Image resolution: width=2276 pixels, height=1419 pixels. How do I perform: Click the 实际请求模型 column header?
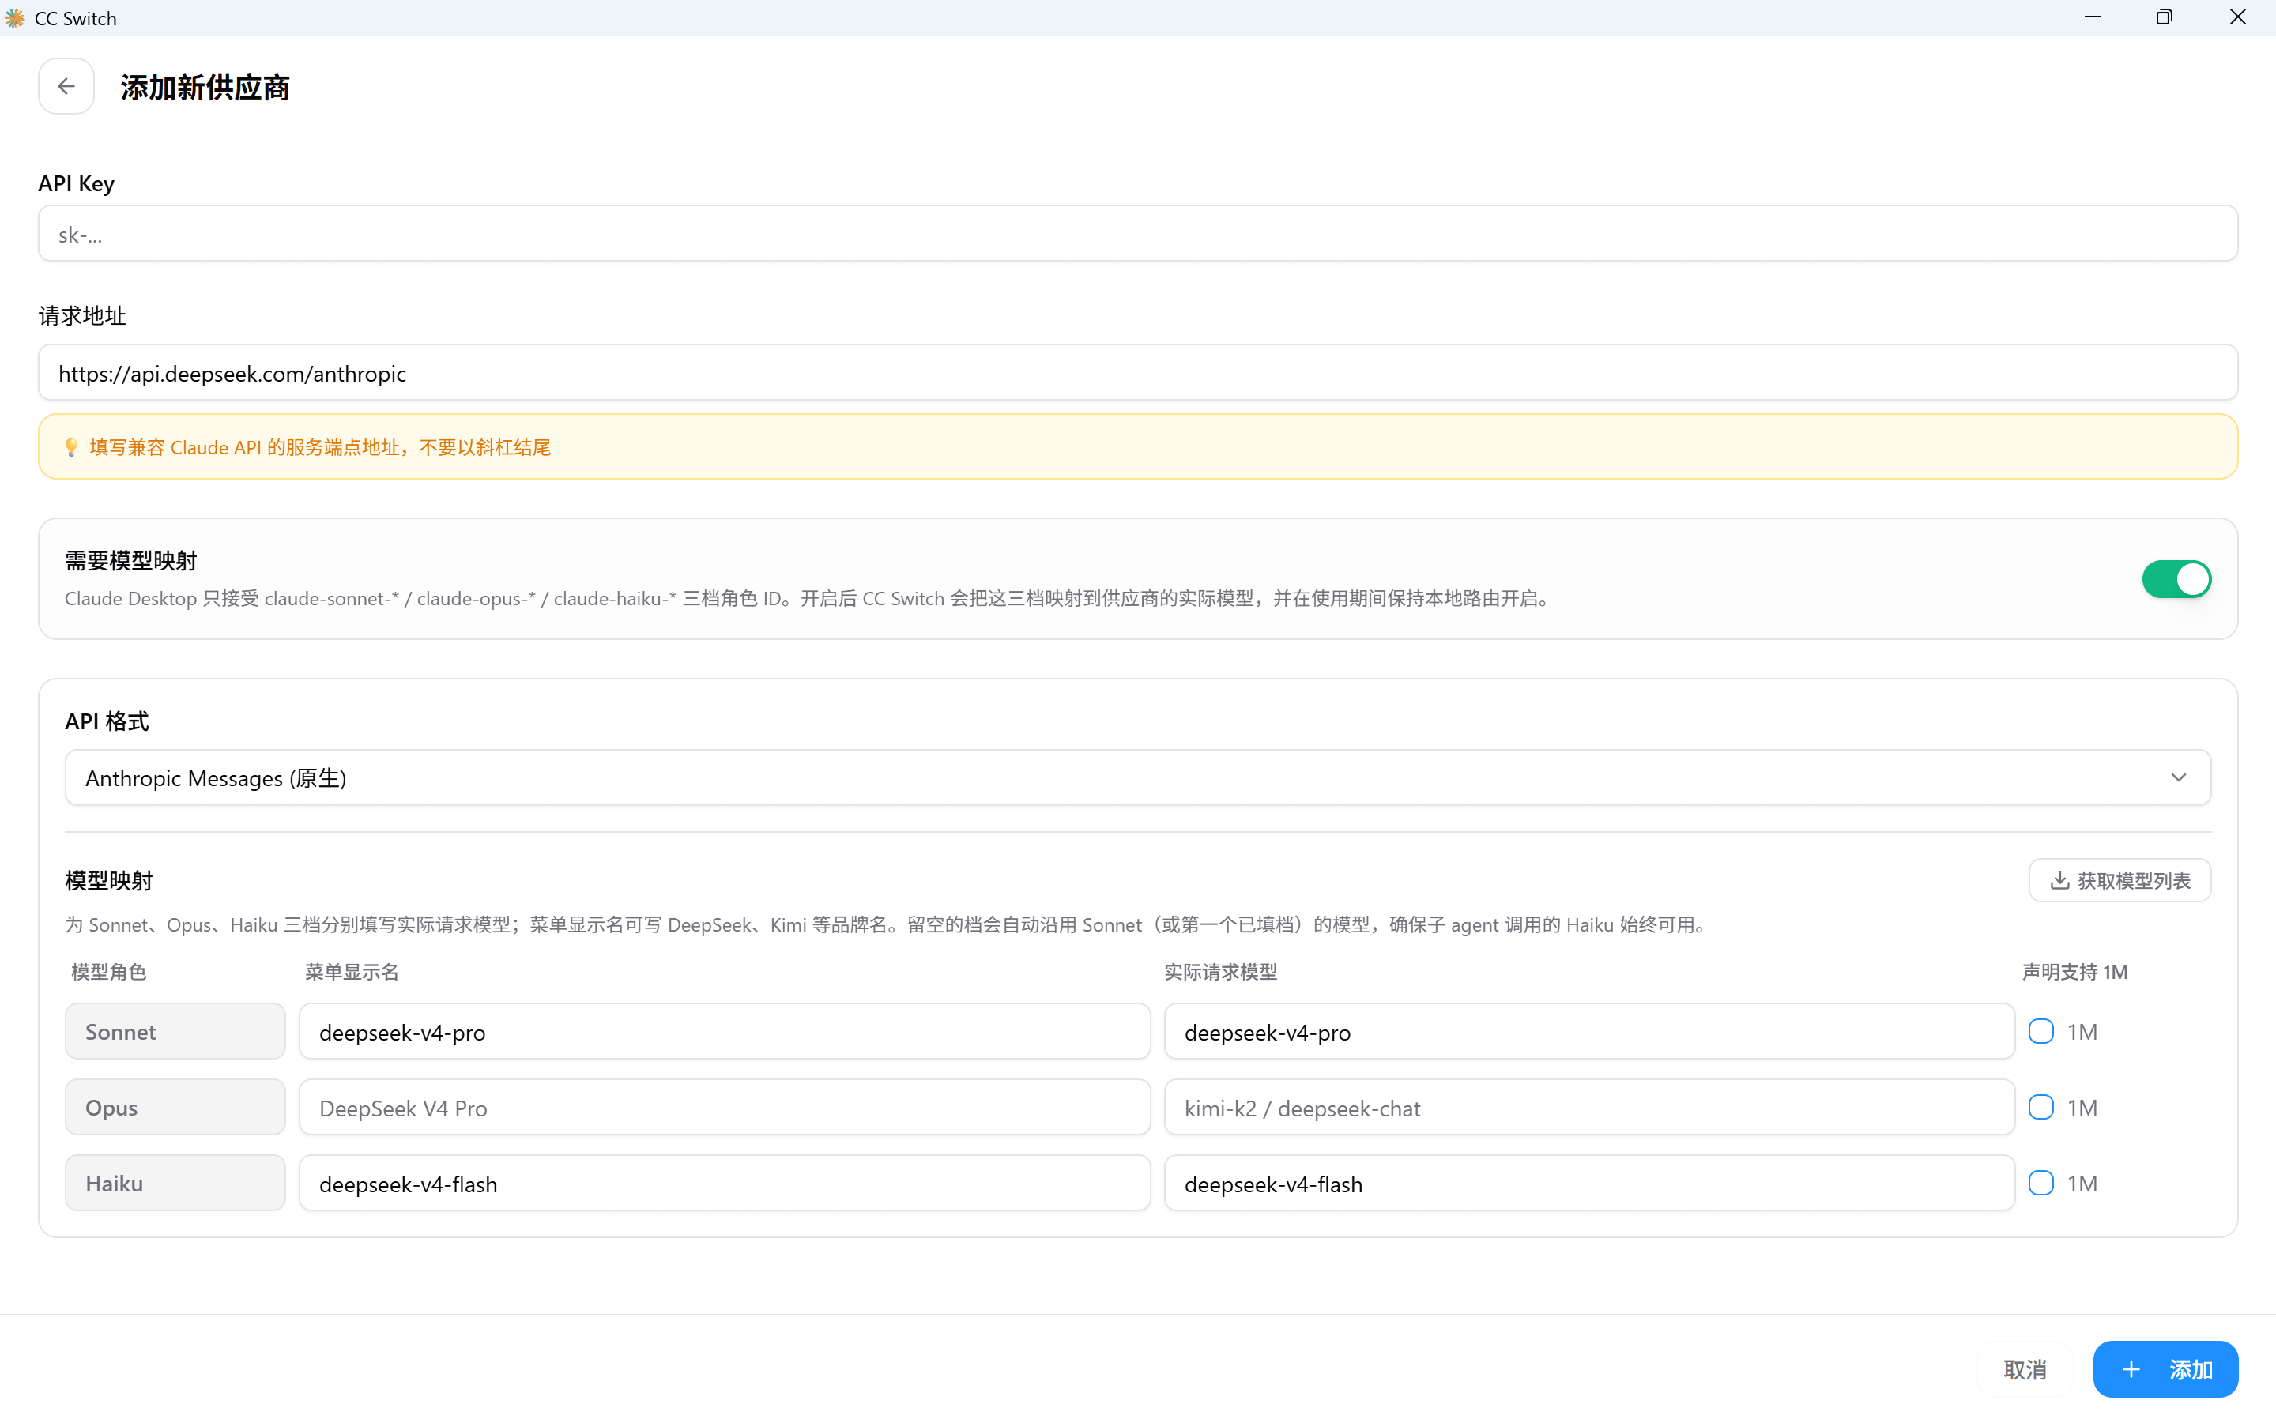(1220, 973)
